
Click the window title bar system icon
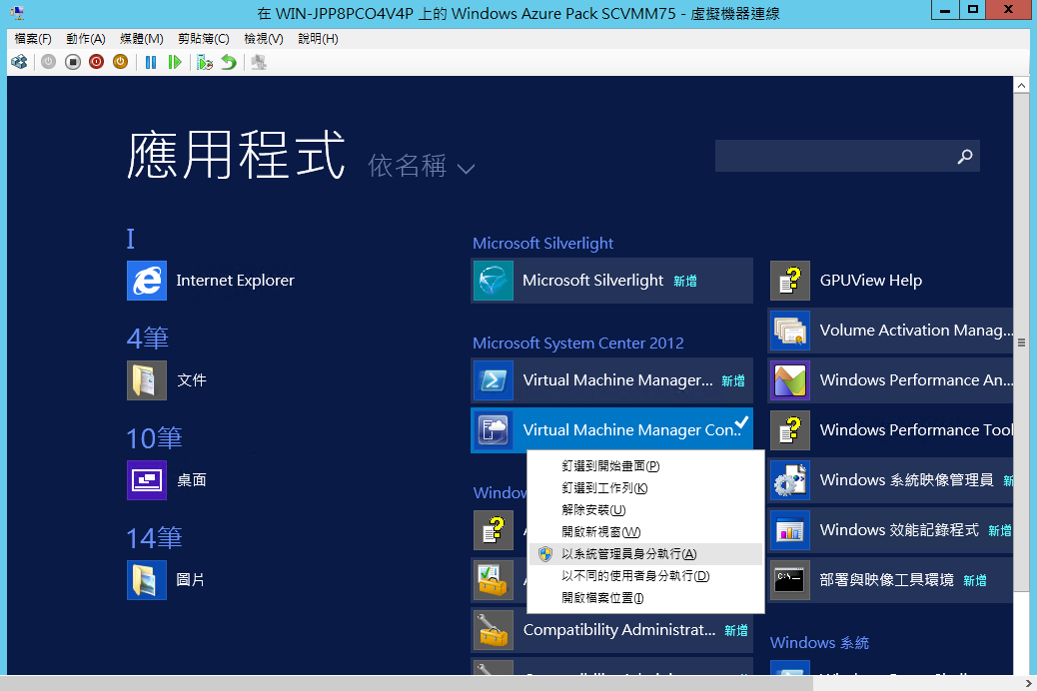[18, 13]
